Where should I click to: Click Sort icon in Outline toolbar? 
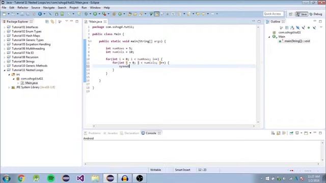coord(292,27)
